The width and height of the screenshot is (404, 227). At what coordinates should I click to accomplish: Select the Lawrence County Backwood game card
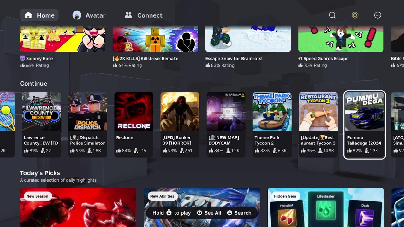[41, 125]
